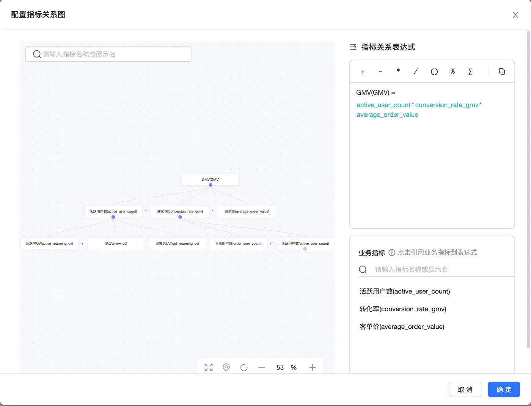The image size is (531, 406).
Task: Insert the percent operator into the expression
Action: (x=452, y=71)
